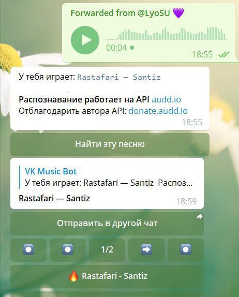The width and height of the screenshot is (239, 297).
Task: Click monospace 'Rastafari — Santiz' song title
Action: (x=119, y=77)
